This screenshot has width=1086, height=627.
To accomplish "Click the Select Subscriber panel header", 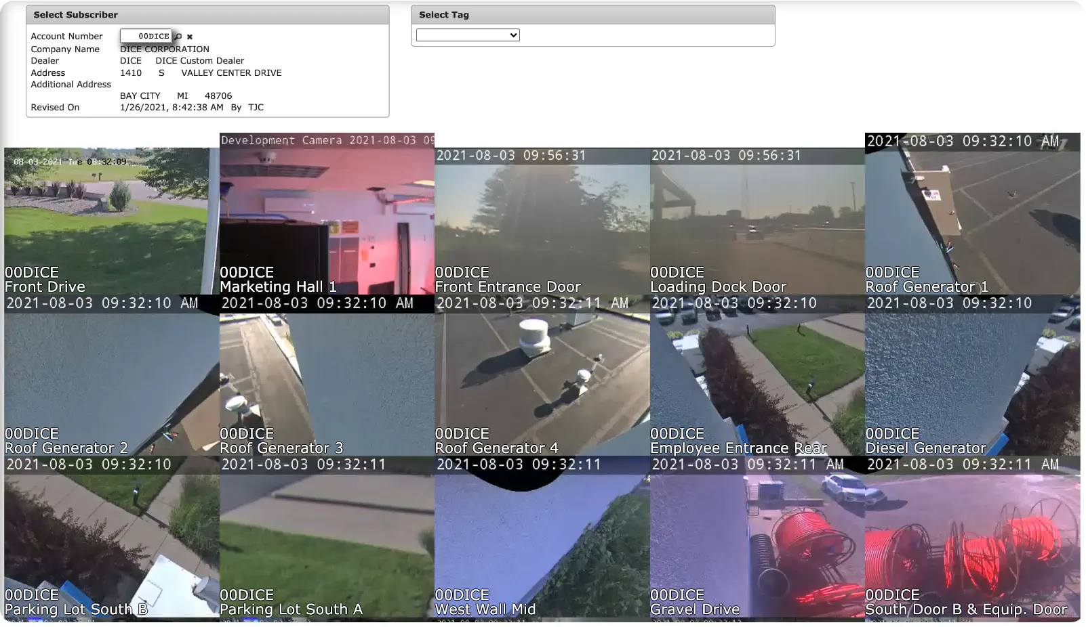I will (207, 15).
